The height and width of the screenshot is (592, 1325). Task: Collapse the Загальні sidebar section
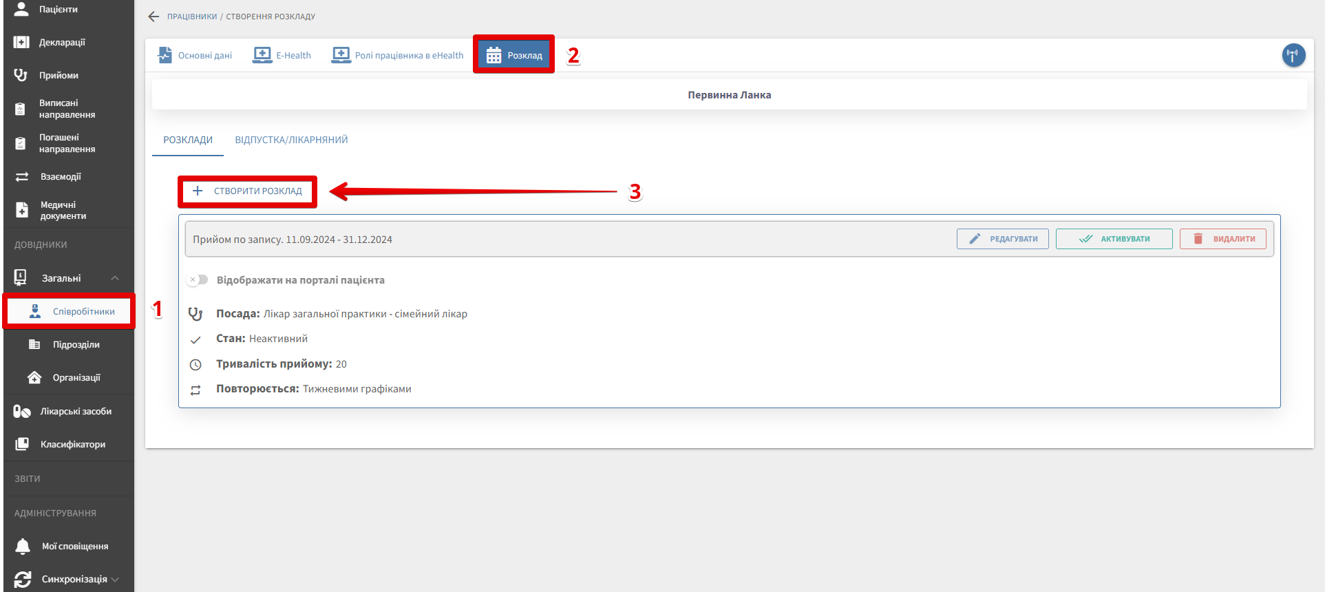pyautogui.click(x=115, y=278)
